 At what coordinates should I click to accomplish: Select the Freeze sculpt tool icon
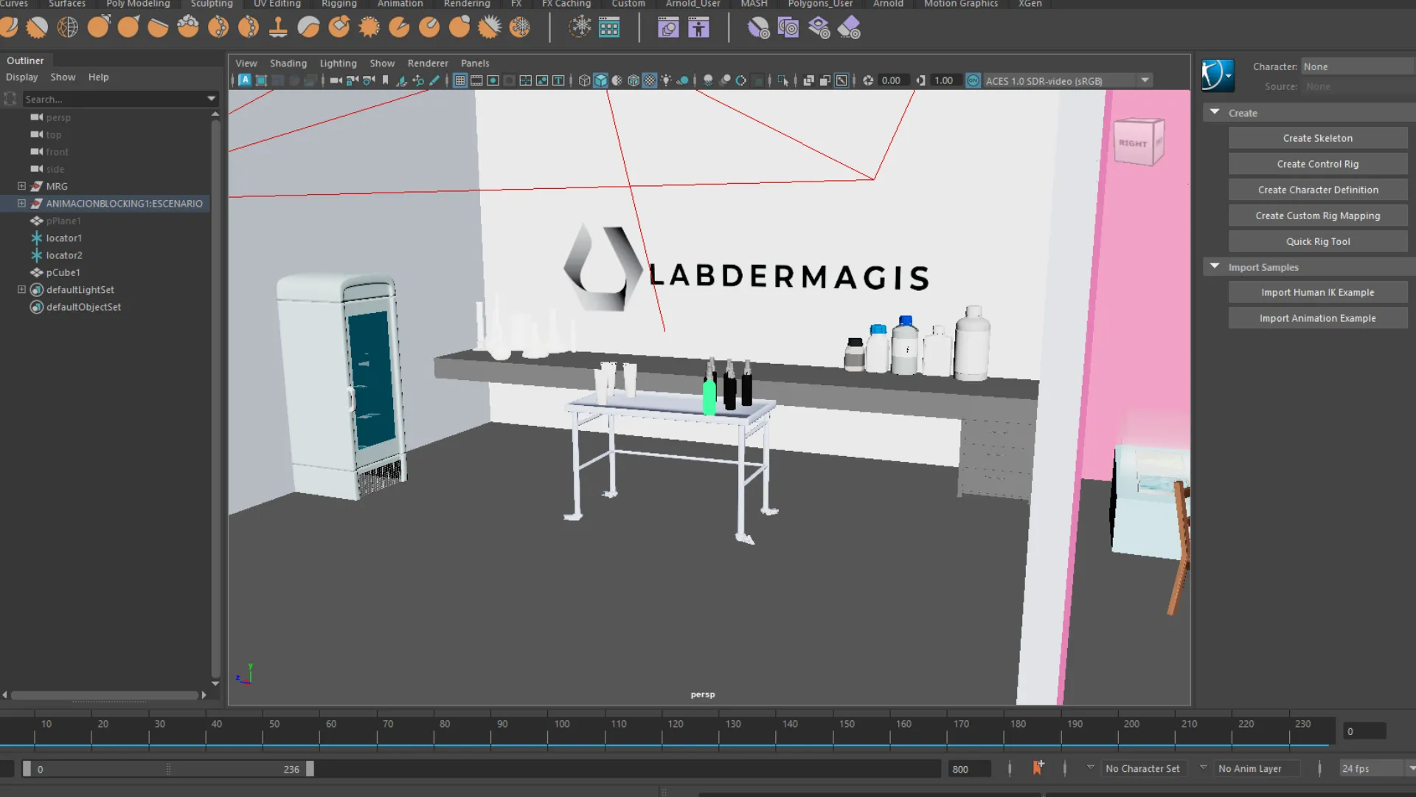(520, 27)
